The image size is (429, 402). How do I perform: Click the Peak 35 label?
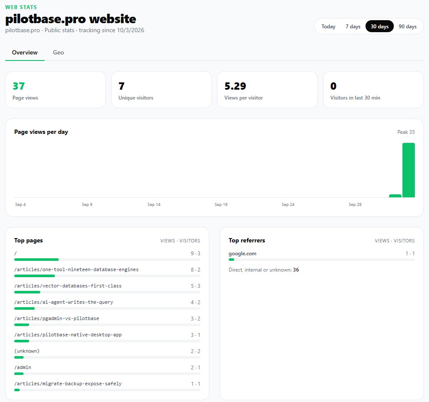click(x=406, y=132)
